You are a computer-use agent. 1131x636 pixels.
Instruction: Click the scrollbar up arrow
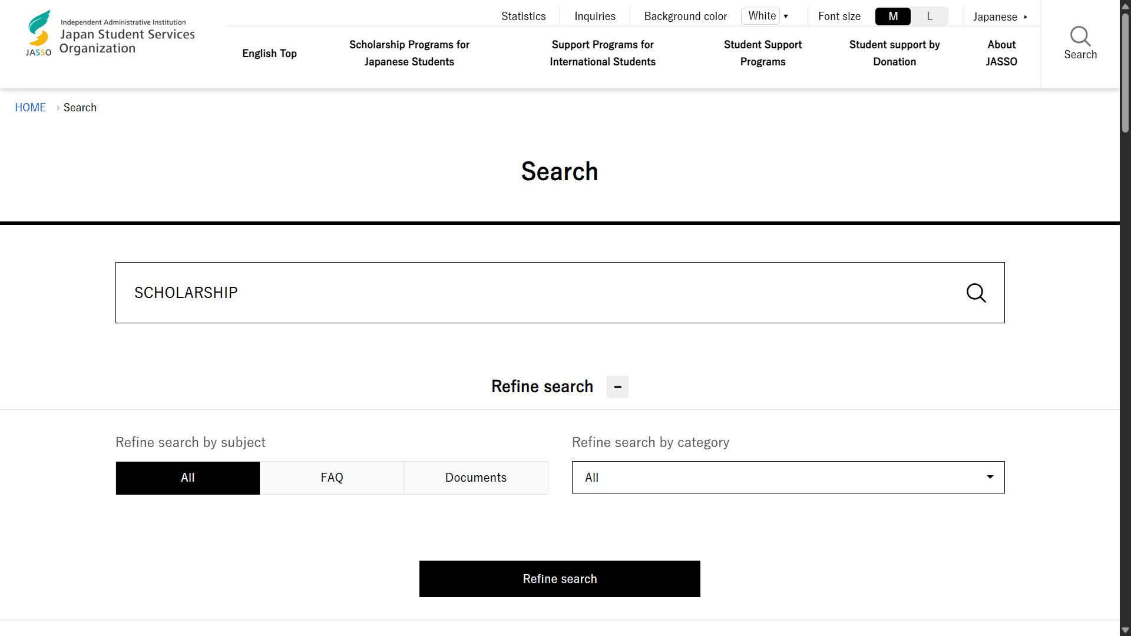(1124, 6)
